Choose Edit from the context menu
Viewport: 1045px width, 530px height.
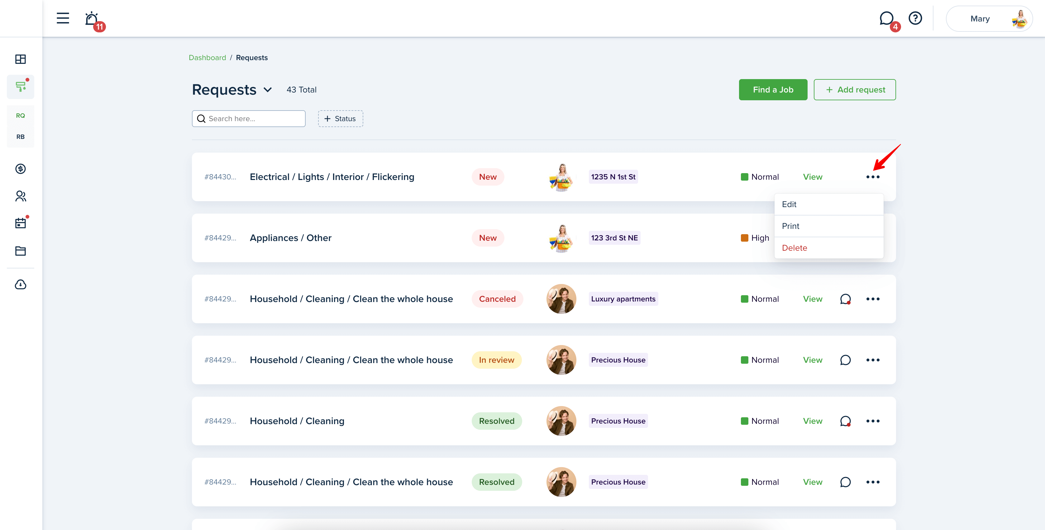coord(828,204)
